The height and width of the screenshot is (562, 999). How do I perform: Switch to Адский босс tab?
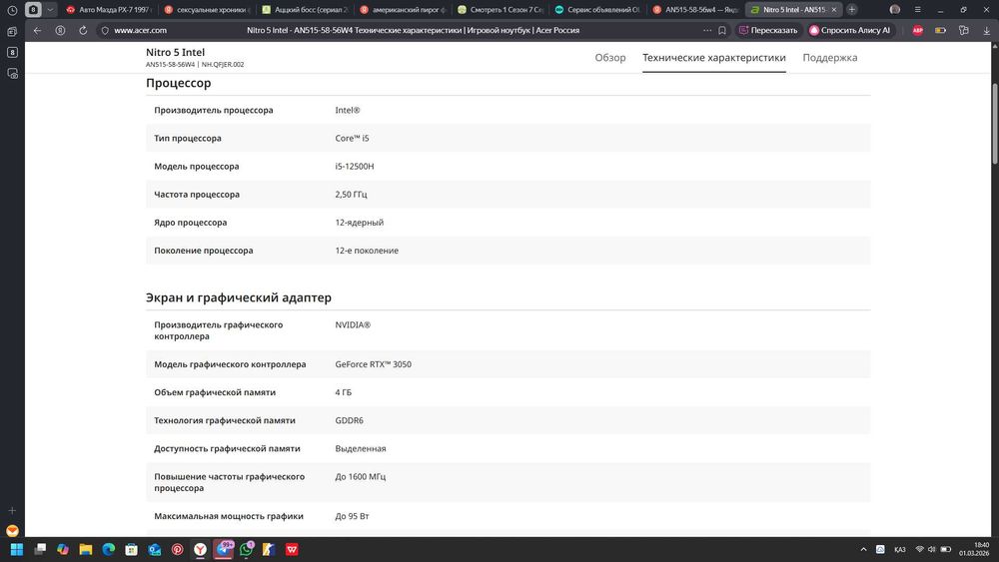click(305, 10)
